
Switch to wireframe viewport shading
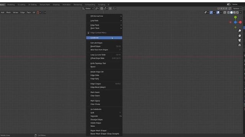[229, 13]
